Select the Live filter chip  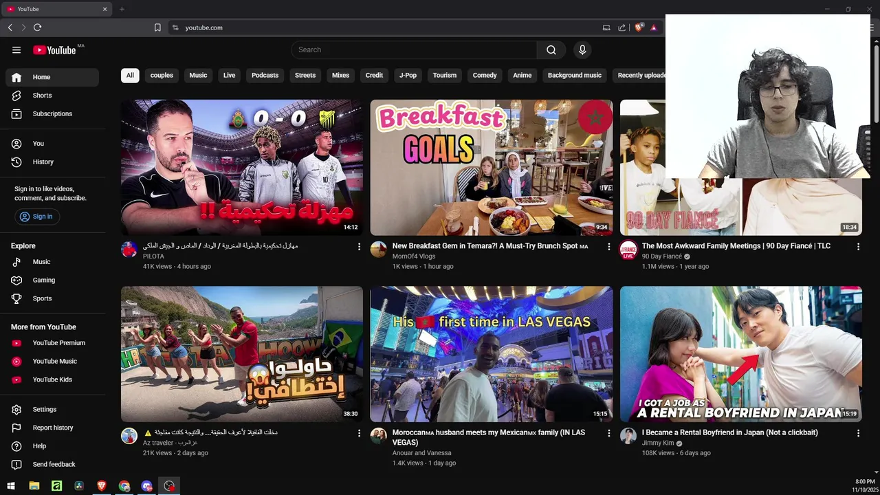[x=230, y=75]
